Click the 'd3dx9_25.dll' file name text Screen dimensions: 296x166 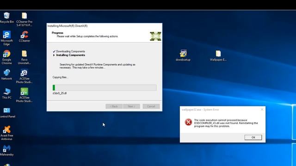click(60, 93)
